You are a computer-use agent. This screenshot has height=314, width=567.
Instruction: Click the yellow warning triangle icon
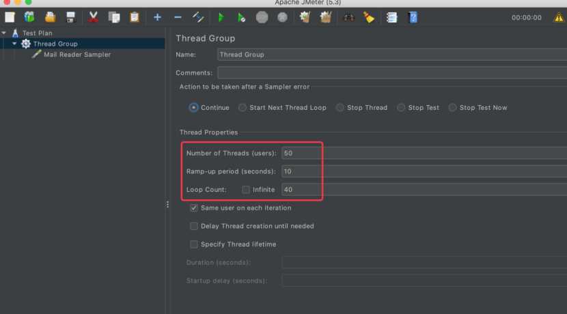coord(559,17)
